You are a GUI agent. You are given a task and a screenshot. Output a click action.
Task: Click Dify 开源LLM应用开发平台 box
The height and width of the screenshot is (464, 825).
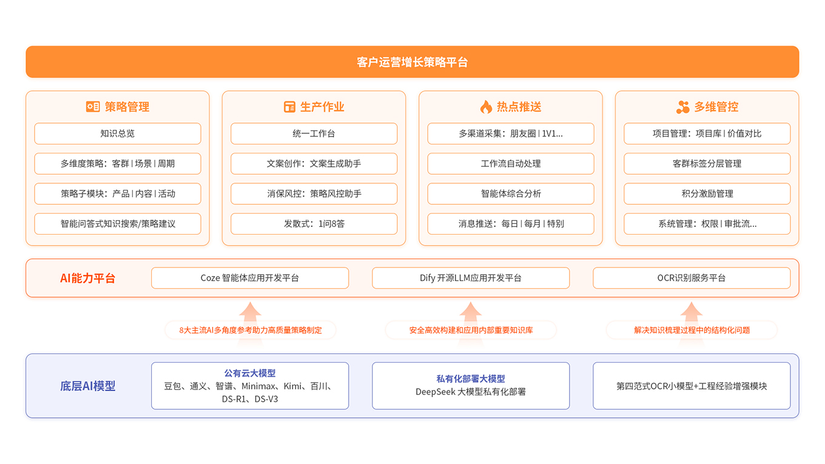[471, 278]
